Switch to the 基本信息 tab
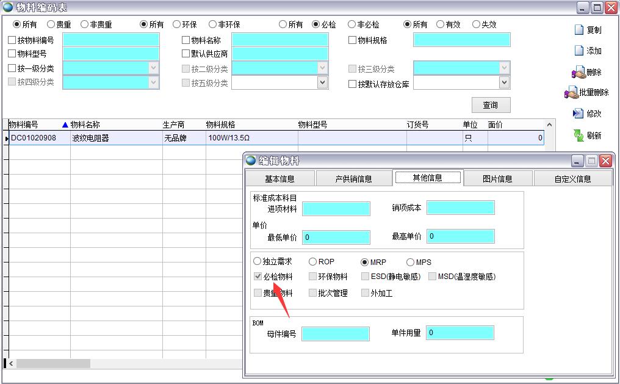The height and width of the screenshot is (384, 620). (279, 179)
